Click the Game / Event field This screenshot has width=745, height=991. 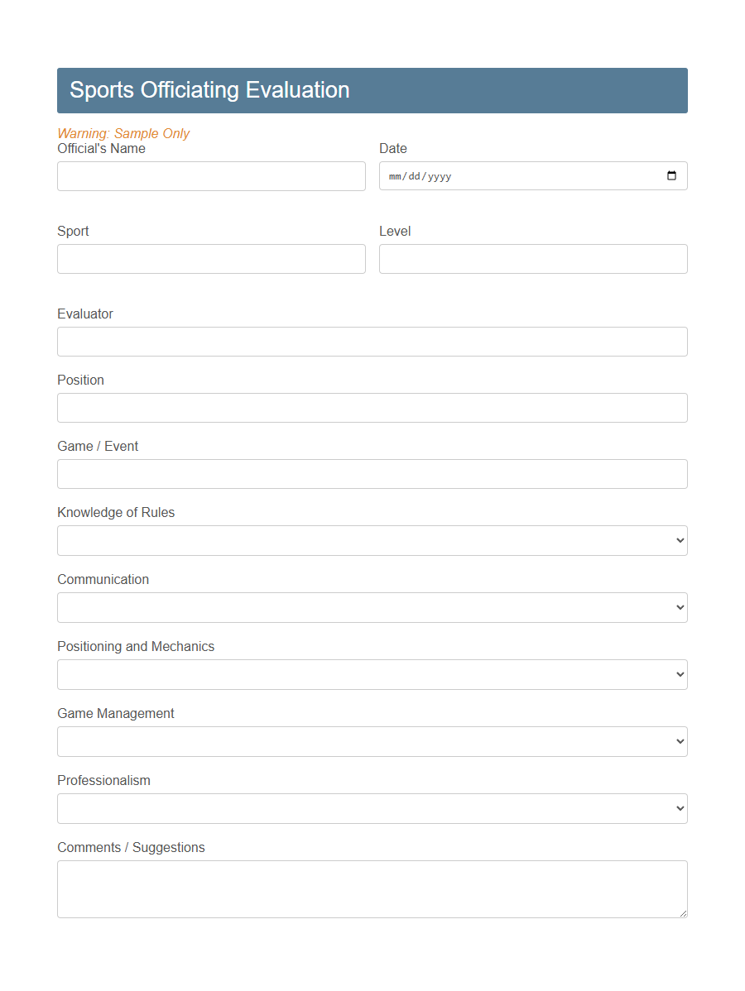(x=372, y=473)
